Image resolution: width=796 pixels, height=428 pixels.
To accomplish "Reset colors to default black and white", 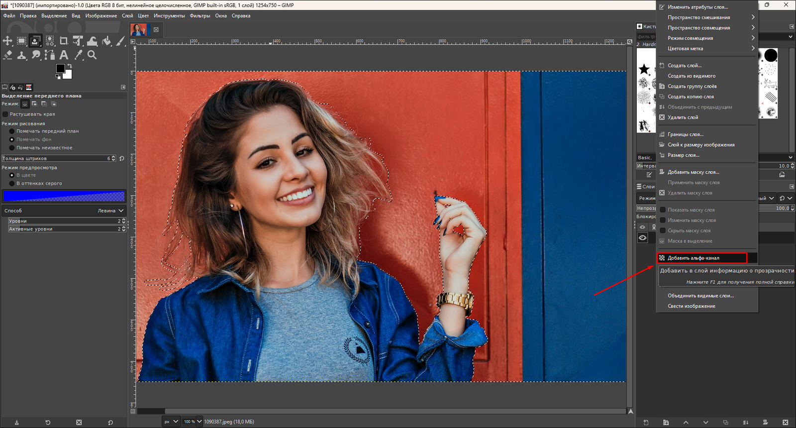I will [x=58, y=76].
